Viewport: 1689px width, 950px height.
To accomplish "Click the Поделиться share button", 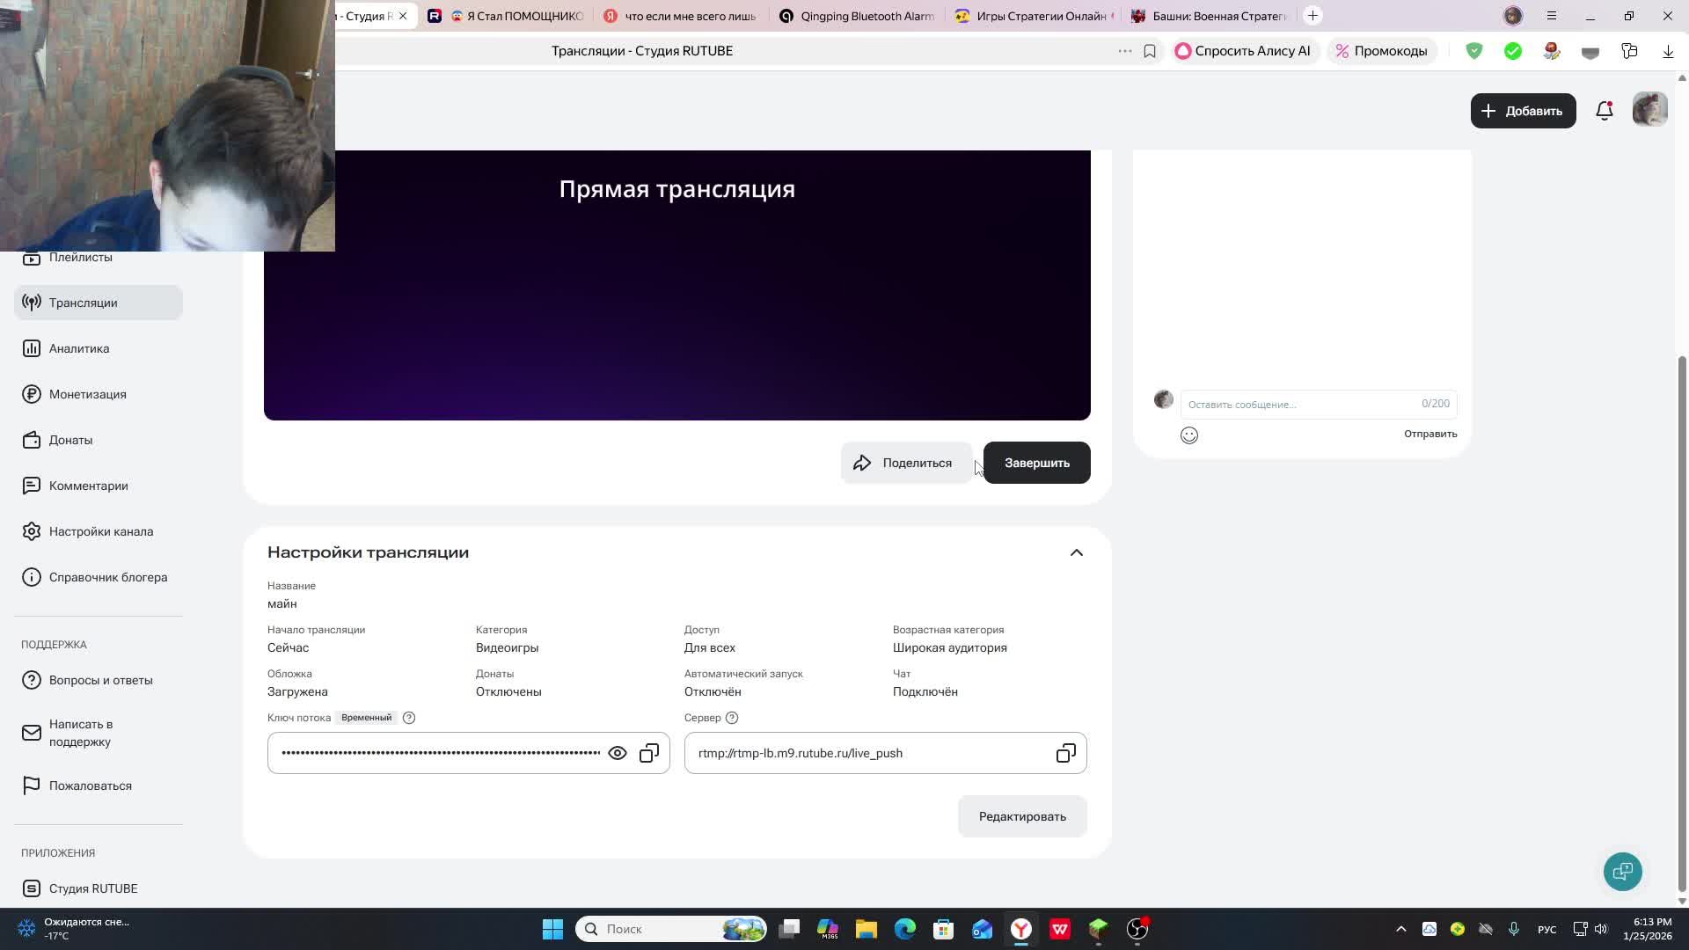I will click(905, 463).
